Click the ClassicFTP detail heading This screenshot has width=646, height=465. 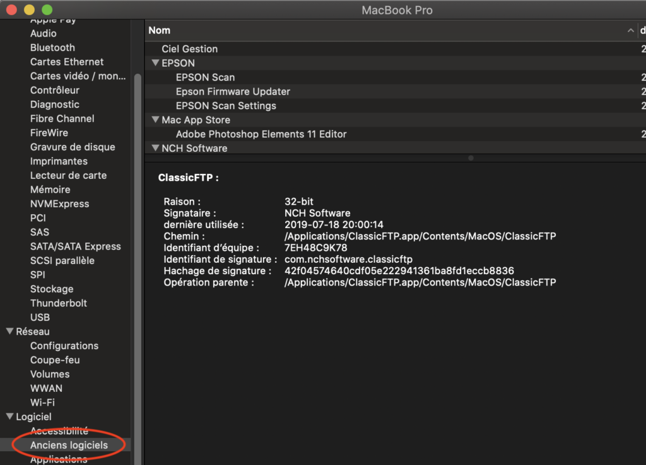coord(188,178)
